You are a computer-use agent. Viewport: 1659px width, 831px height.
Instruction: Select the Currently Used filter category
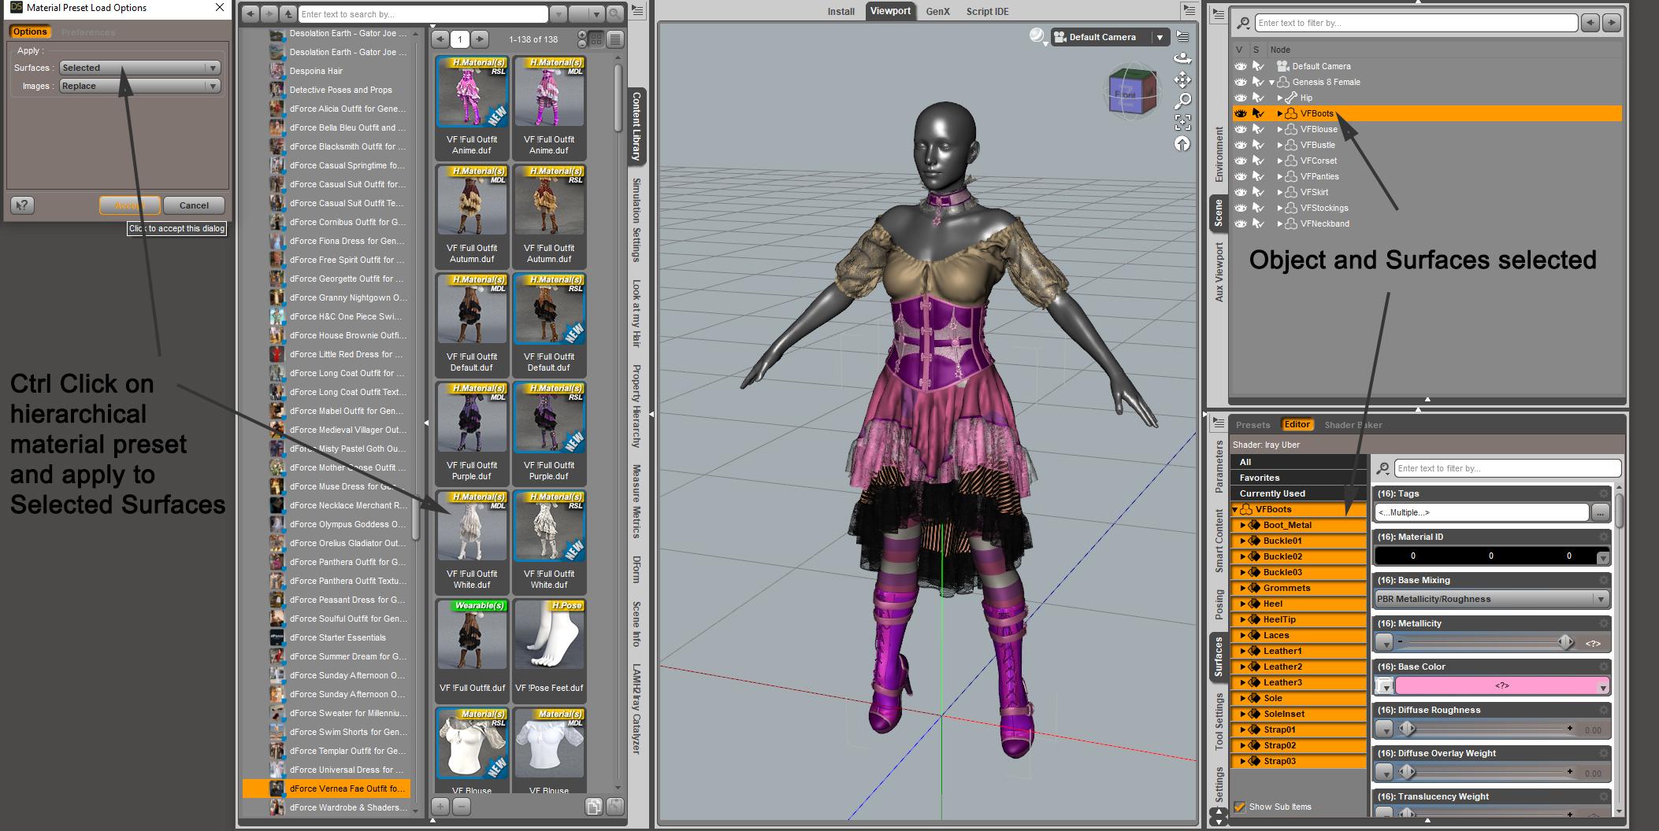pyautogui.click(x=1298, y=493)
